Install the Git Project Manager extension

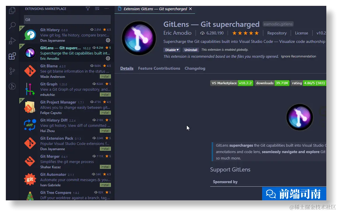tap(105, 113)
